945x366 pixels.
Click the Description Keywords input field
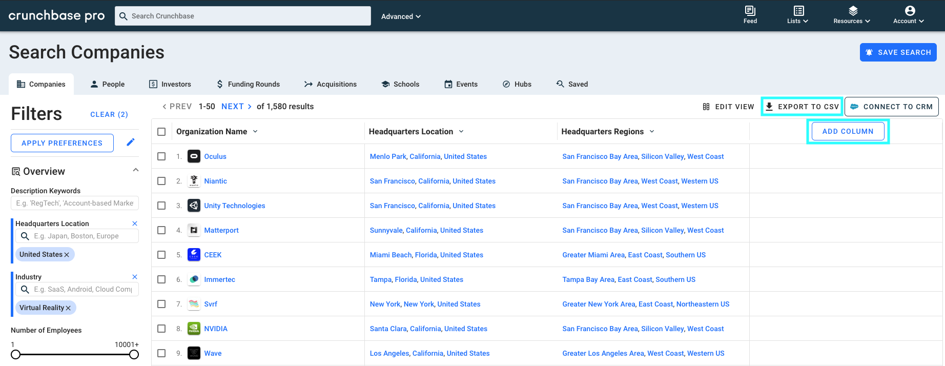coord(75,204)
